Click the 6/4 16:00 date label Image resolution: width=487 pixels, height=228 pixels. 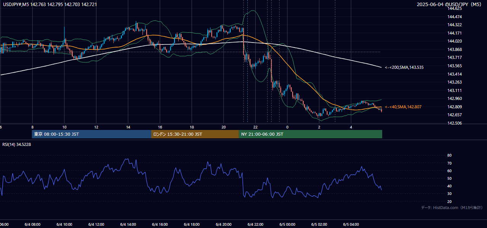160,225
